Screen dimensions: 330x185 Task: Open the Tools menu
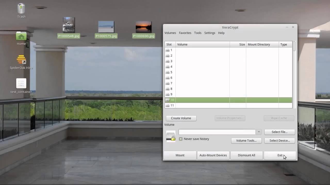pos(198,33)
